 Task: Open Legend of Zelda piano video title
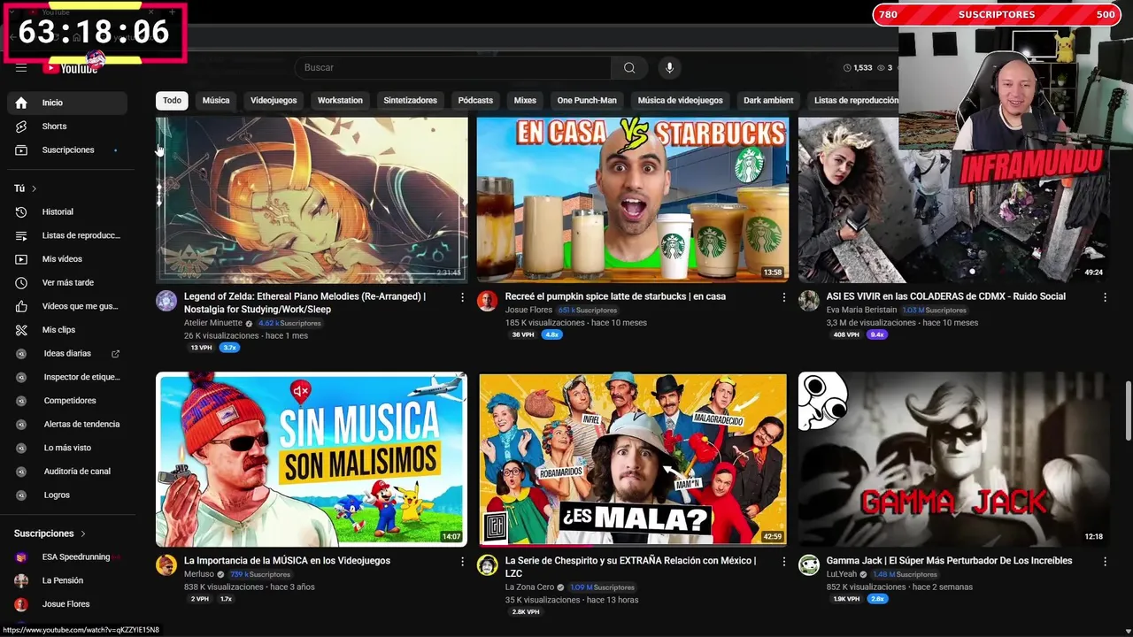pos(304,303)
